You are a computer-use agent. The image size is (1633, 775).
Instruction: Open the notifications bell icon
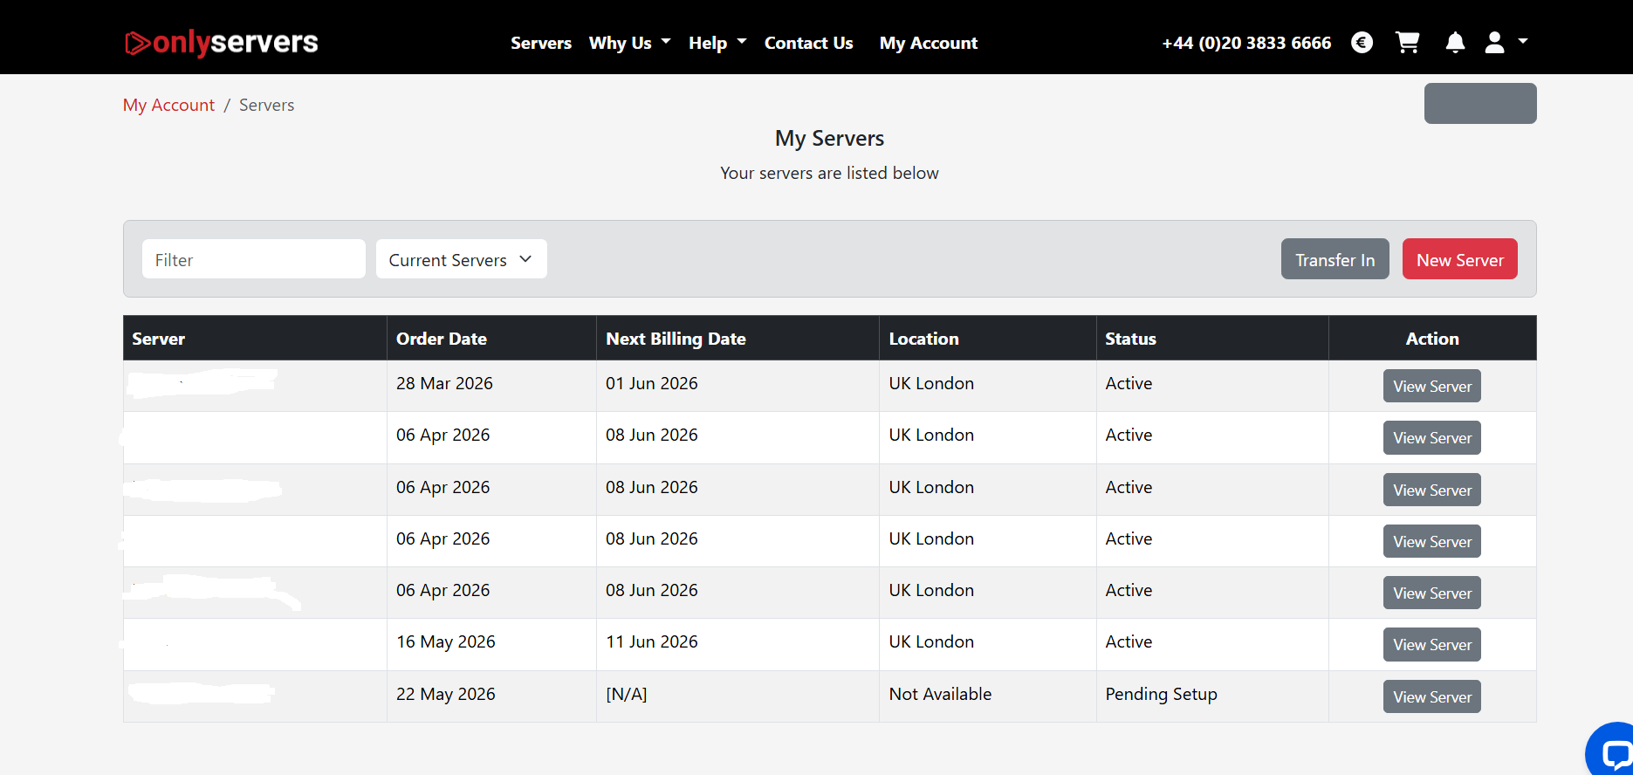1455,42
